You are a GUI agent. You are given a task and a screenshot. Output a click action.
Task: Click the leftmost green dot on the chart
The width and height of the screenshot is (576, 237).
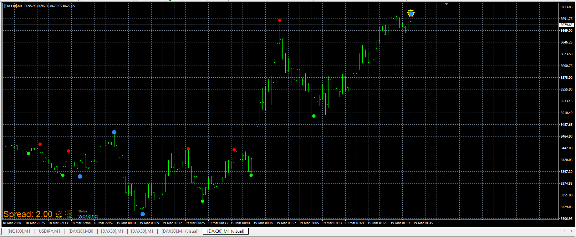point(29,154)
